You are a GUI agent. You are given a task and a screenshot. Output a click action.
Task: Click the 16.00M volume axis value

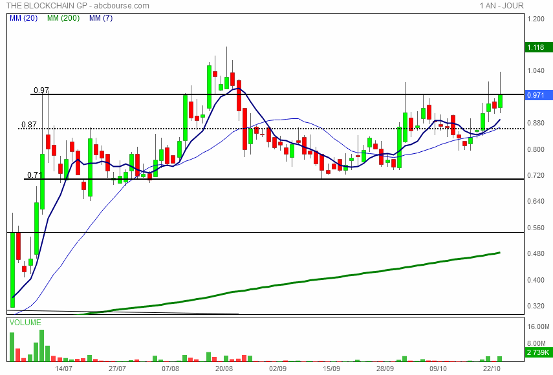point(539,327)
